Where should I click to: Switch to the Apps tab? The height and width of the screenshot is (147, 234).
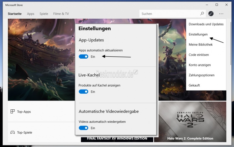pyautogui.click(x=31, y=14)
